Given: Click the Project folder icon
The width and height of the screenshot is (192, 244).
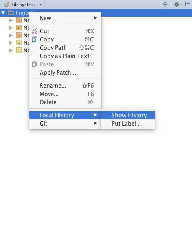Looking at the screenshot, I should click(x=11, y=13).
